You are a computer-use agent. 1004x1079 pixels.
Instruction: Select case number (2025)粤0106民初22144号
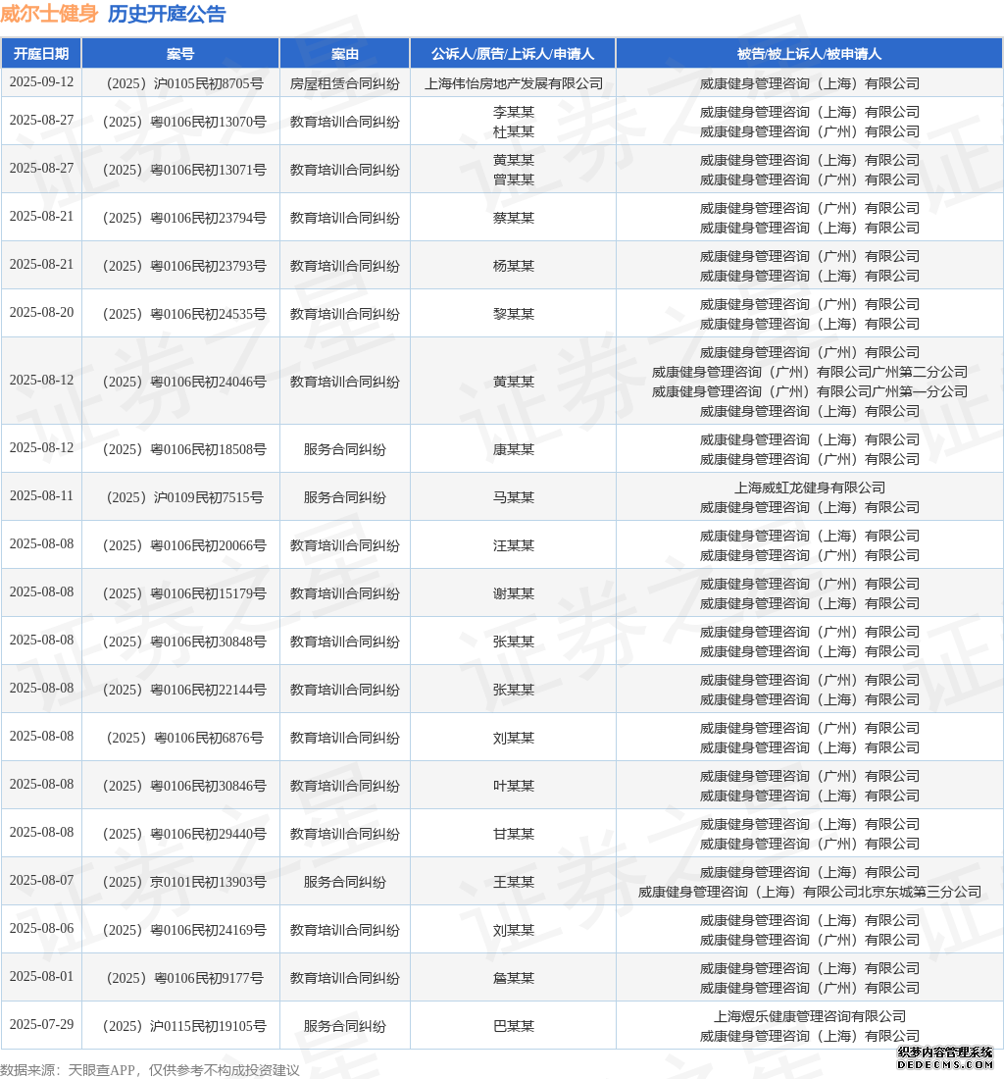184,691
